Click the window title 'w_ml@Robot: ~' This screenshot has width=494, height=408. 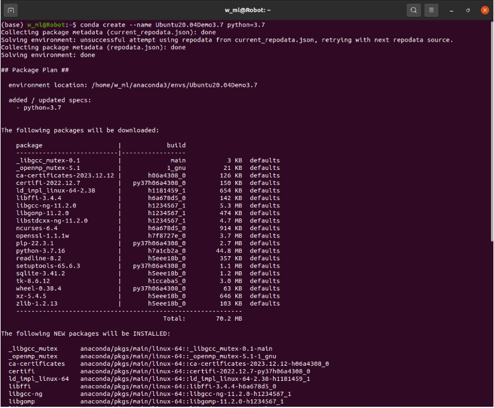pos(247,10)
